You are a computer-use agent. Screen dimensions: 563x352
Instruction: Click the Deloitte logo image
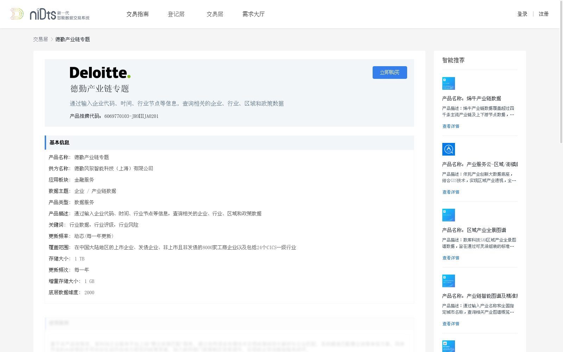tap(100, 73)
